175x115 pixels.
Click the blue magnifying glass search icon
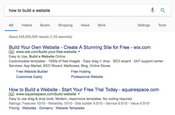click(x=163, y=10)
